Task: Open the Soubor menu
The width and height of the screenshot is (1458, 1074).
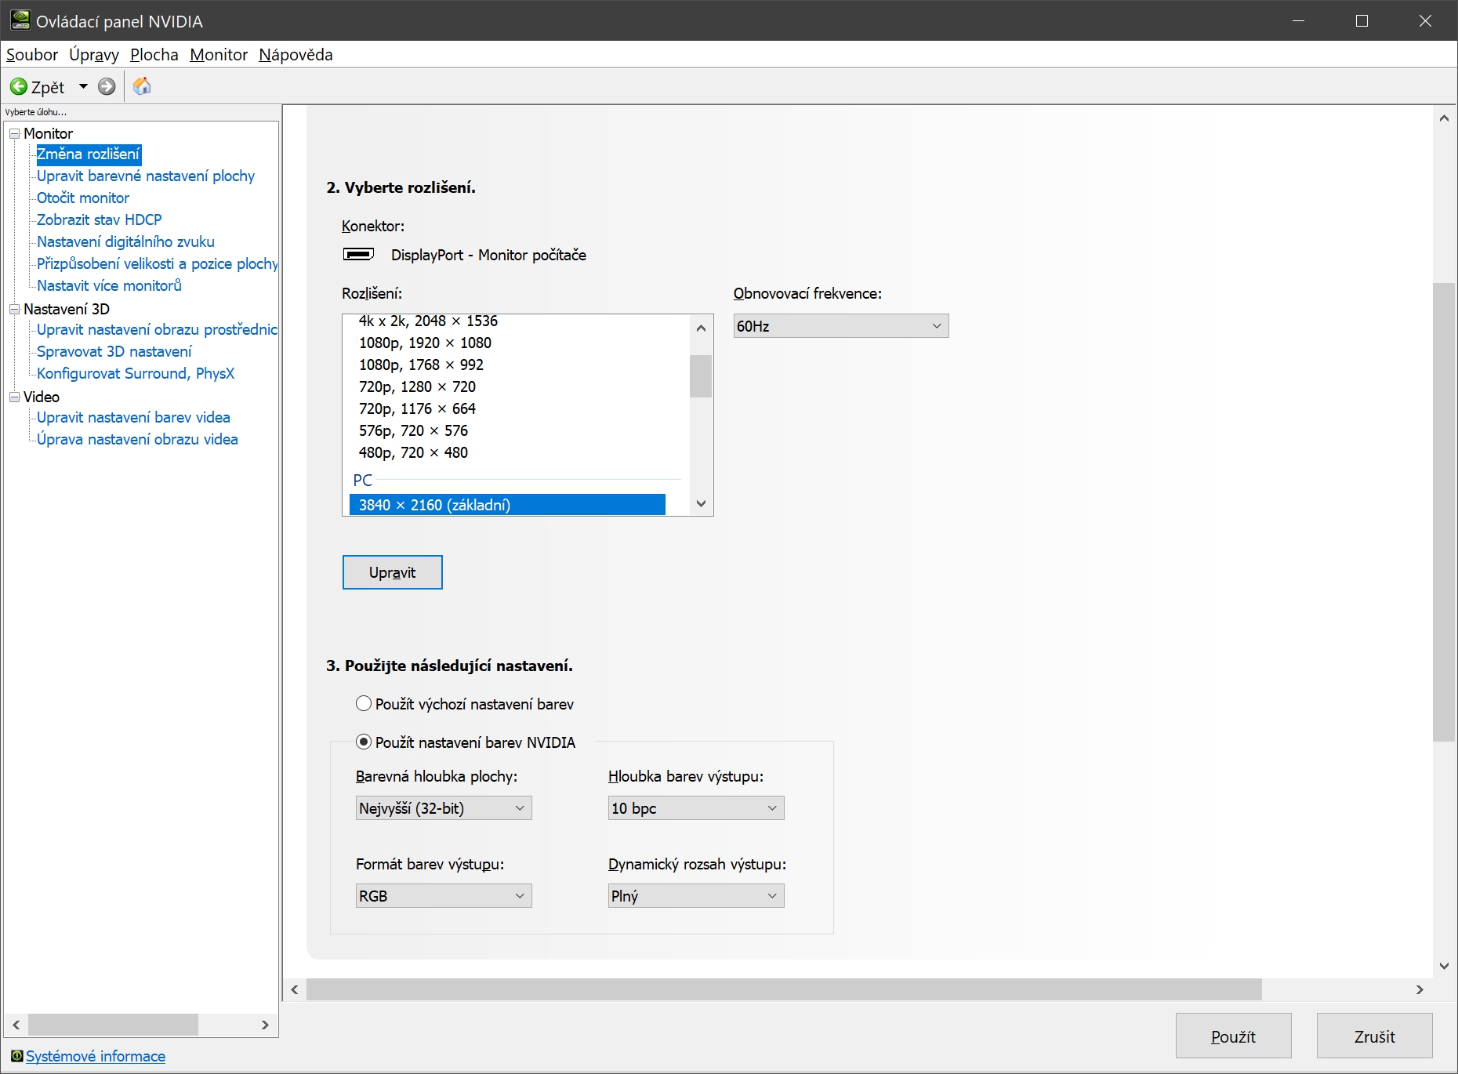Action: pos(32,55)
